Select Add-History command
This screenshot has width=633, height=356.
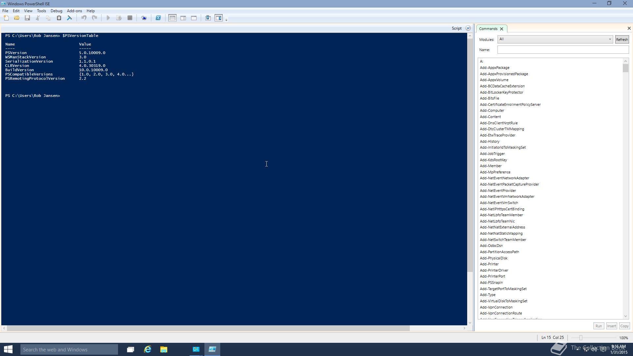pyautogui.click(x=490, y=141)
